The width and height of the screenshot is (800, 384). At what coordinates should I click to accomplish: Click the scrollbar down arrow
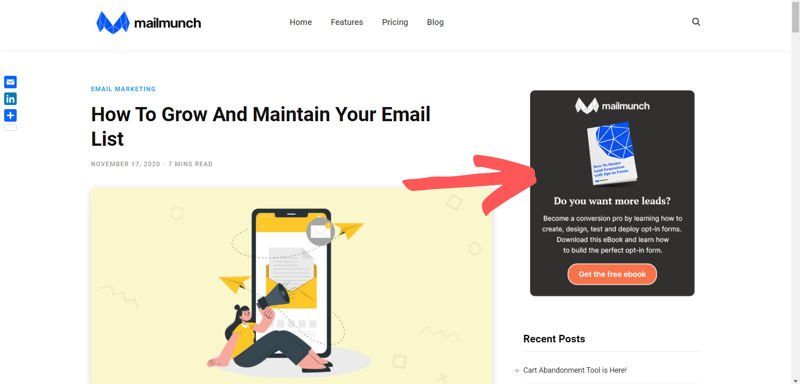(x=796, y=381)
